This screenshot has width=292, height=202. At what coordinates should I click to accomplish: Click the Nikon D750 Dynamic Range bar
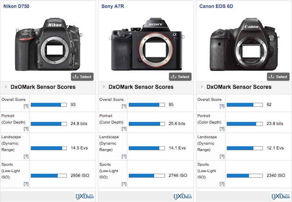tap(49, 148)
